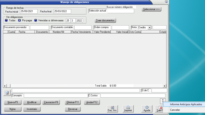Image resolution: width=205 pixels, height=115 pixels.
Task: Click the Causacion-F8 button
Action: [51, 102]
